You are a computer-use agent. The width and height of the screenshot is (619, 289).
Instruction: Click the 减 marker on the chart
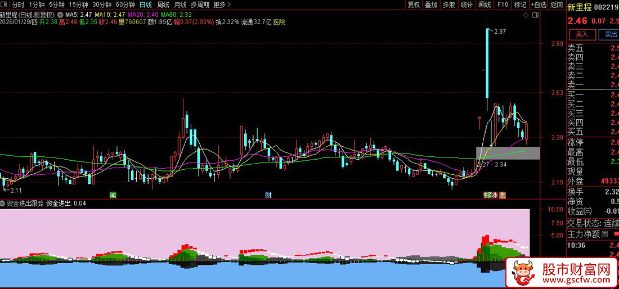tap(113, 195)
